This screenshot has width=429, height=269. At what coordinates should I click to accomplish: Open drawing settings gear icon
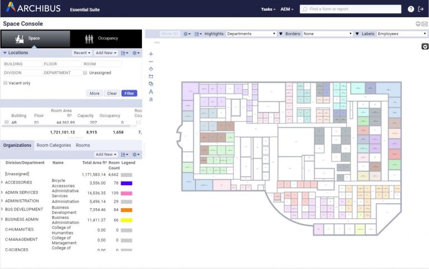[x=187, y=34]
